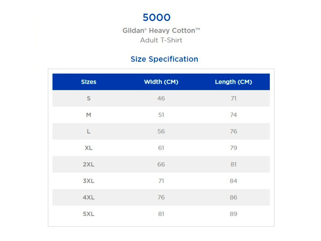The height and width of the screenshot is (241, 321).
Task: Click the Gildan Heavy Cotton heading
Action: pyautogui.click(x=161, y=31)
